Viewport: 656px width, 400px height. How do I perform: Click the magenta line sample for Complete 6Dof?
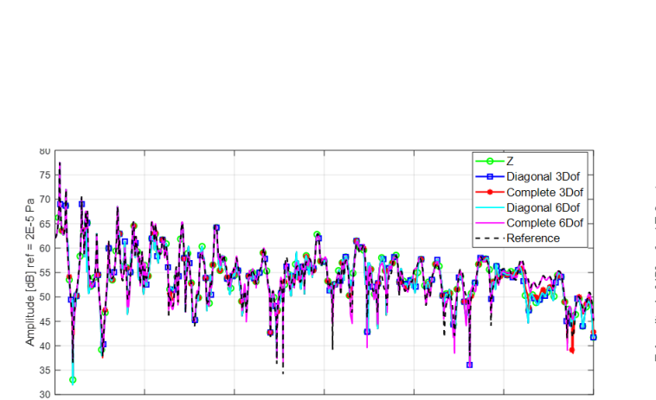point(489,223)
